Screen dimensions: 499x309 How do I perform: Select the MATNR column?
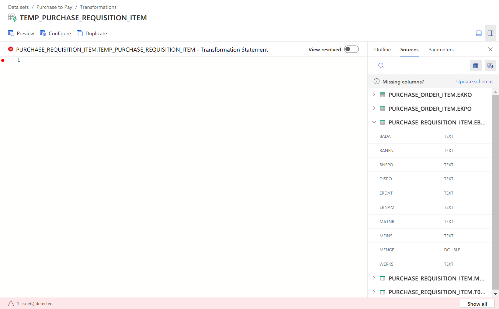tap(430, 222)
